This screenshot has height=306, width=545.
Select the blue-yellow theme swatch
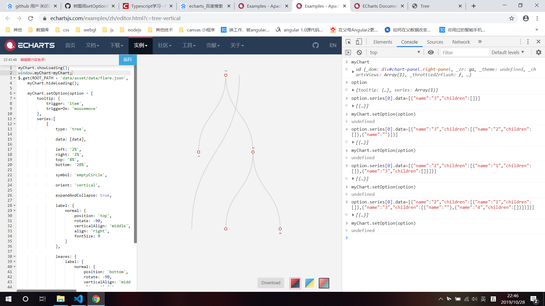(x=310, y=283)
